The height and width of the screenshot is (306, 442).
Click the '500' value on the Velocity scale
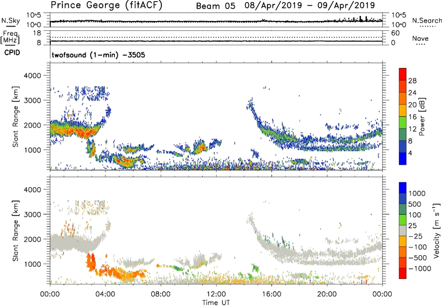click(x=415, y=204)
